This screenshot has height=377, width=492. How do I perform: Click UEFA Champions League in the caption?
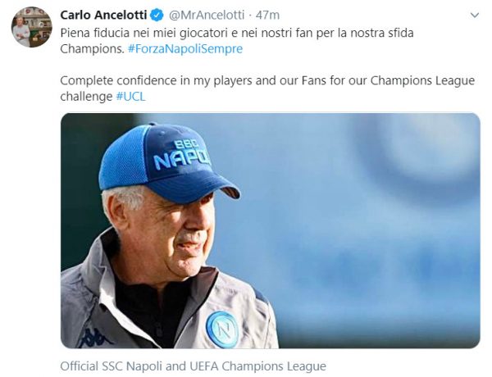258,366
